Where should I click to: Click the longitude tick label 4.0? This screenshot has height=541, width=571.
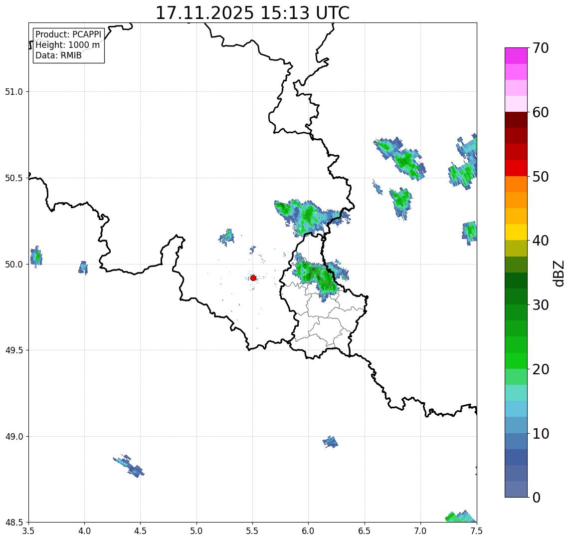click(84, 531)
